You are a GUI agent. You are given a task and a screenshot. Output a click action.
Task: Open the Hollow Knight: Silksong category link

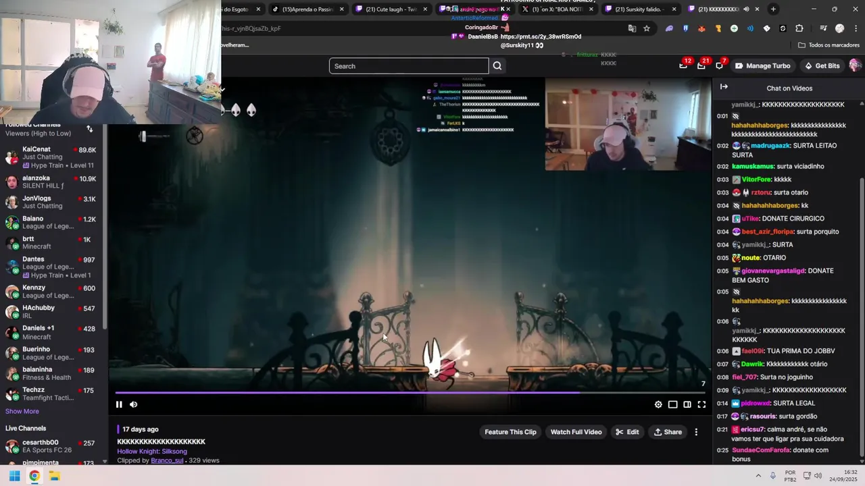pyautogui.click(x=152, y=451)
